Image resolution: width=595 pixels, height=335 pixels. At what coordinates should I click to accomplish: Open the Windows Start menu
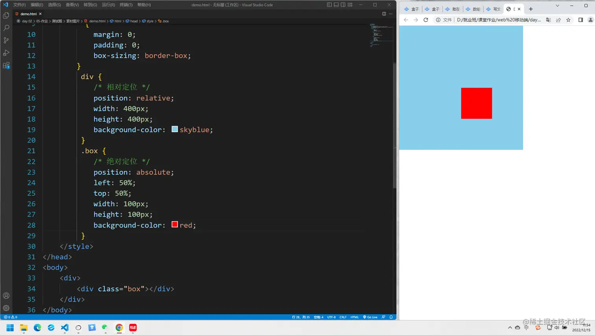click(x=10, y=328)
